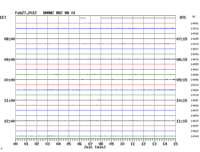Viewport: 200px width, 152px height.
Task: Select the Zeit [min] axis title
Action: click(95, 147)
